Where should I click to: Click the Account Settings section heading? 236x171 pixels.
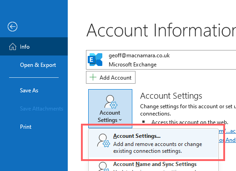pyautogui.click(x=171, y=96)
